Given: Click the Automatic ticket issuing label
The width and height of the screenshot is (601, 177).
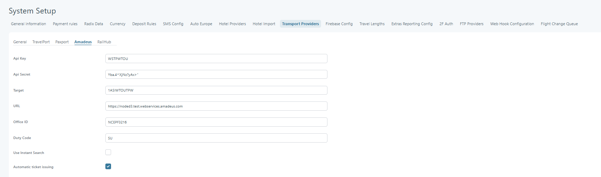Looking at the screenshot, I should point(33,167).
